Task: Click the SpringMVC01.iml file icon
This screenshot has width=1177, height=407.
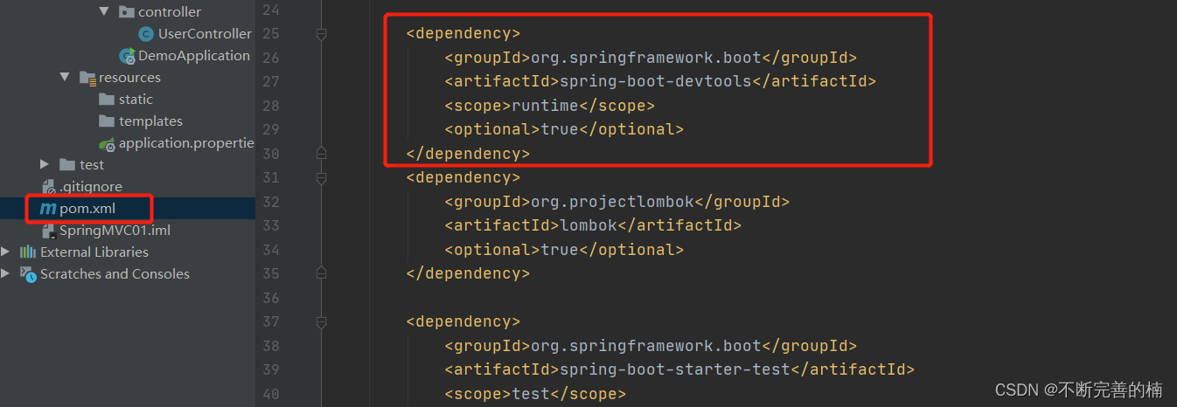Action: click(50, 231)
